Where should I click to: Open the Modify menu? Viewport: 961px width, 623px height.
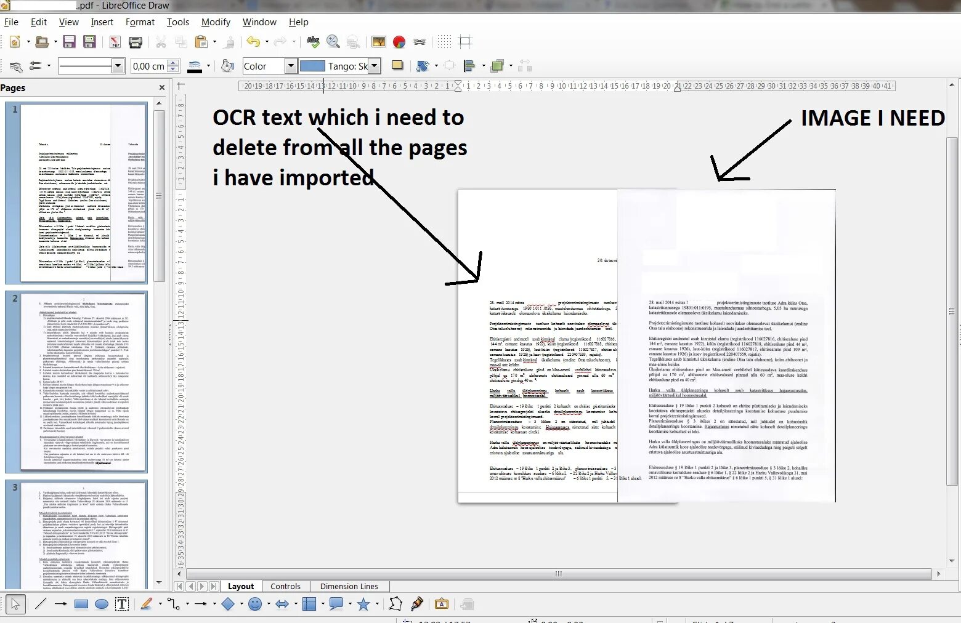point(216,22)
